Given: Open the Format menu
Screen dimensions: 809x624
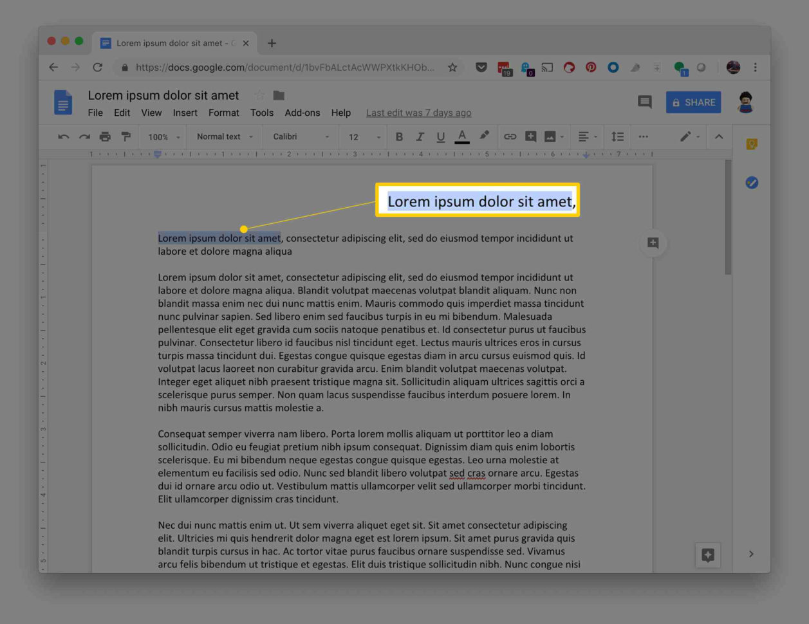Looking at the screenshot, I should point(223,113).
